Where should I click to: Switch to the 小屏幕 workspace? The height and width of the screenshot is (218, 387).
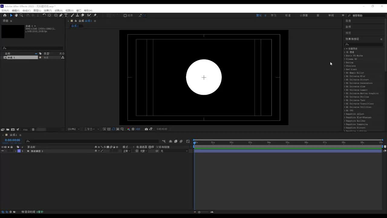pos(304,15)
